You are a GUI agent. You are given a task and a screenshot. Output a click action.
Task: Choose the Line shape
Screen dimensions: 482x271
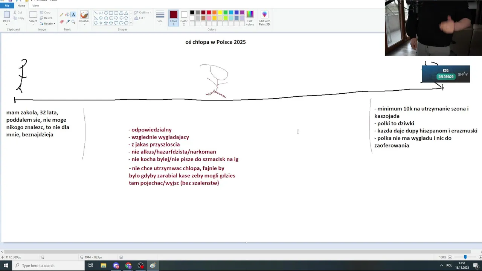tap(96, 13)
